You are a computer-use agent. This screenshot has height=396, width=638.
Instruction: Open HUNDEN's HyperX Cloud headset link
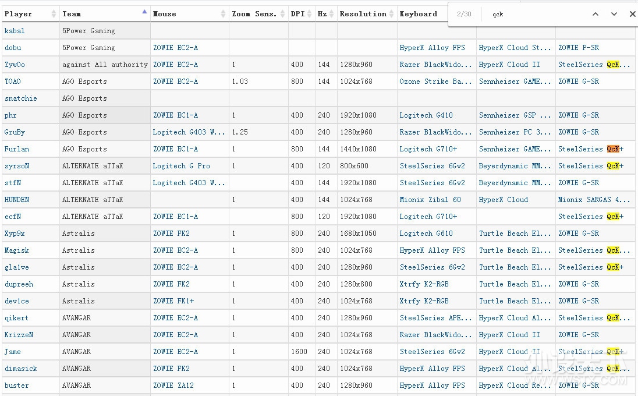(x=504, y=200)
